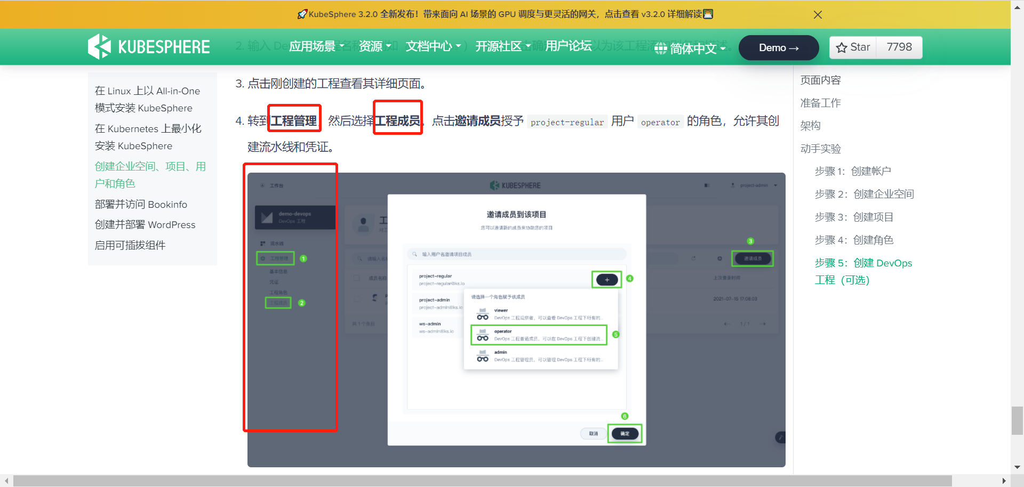Jump to 架构 in page contents
The image size is (1024, 487).
tap(810, 126)
